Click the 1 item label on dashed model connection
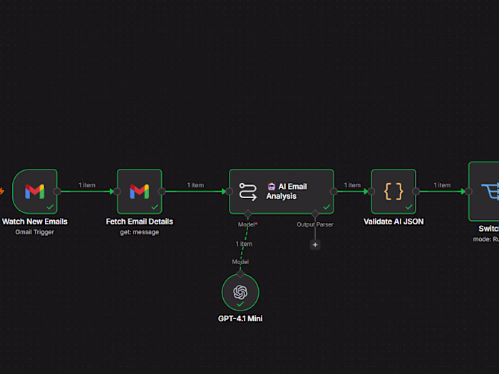Screen dimensions: 499x374 pos(244,244)
